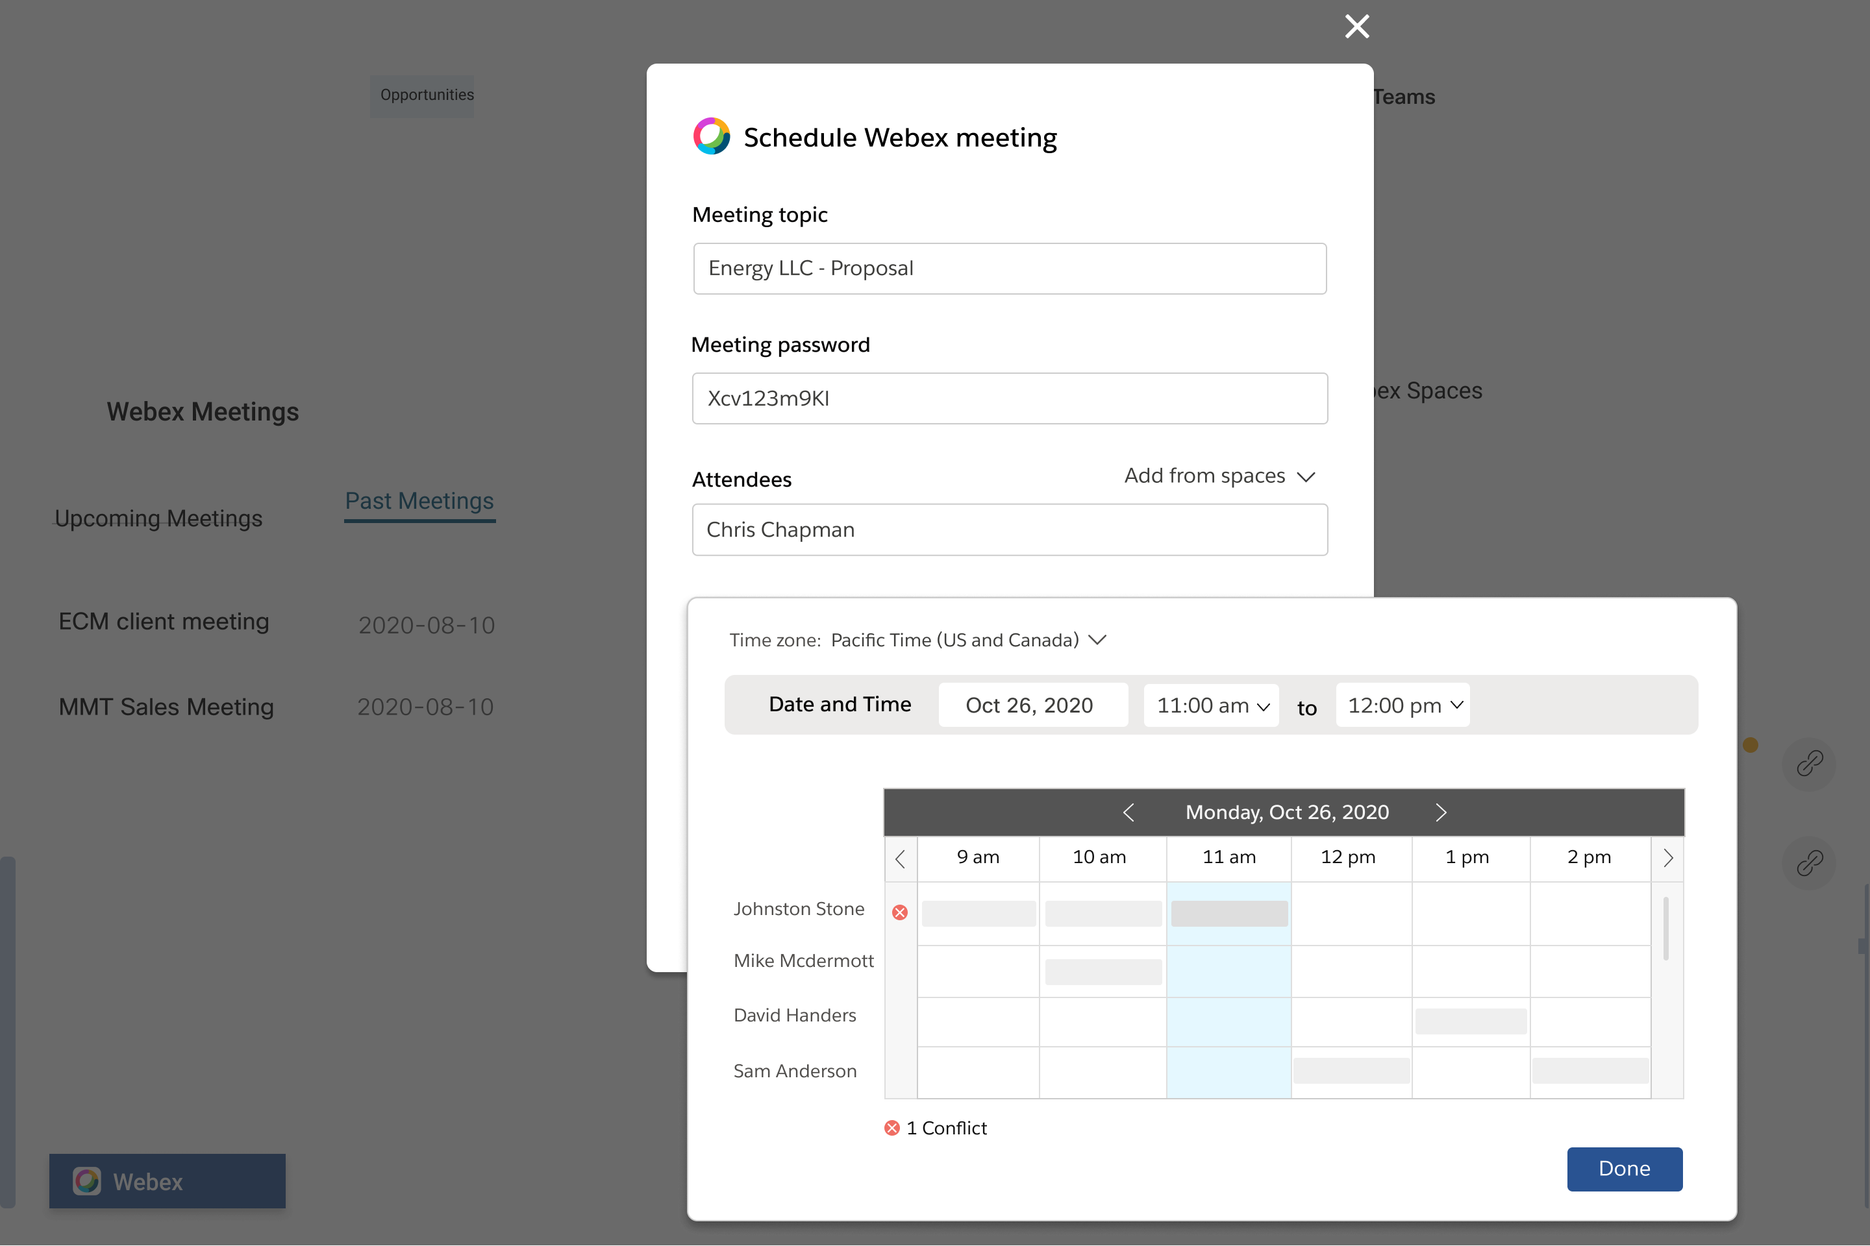Image resolution: width=1870 pixels, height=1246 pixels.
Task: Select Sam Anderson's 2 pm busy block
Action: coord(1590,1070)
